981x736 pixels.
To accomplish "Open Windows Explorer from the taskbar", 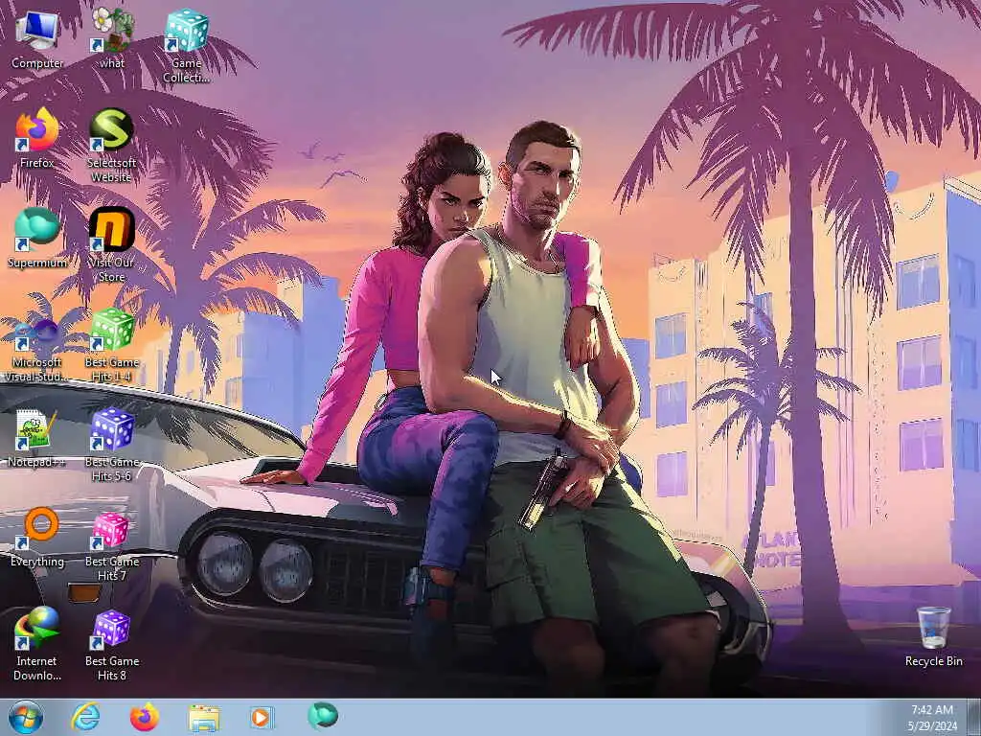I will pyautogui.click(x=204, y=717).
